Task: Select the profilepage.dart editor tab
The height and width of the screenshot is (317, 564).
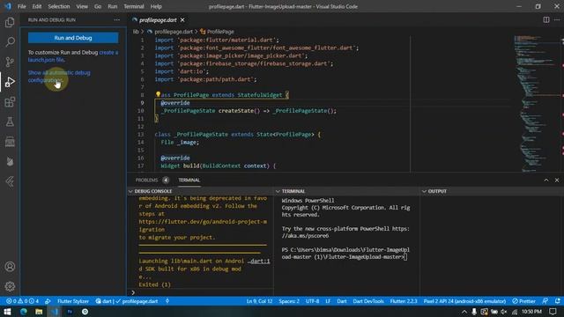Action: (158, 19)
